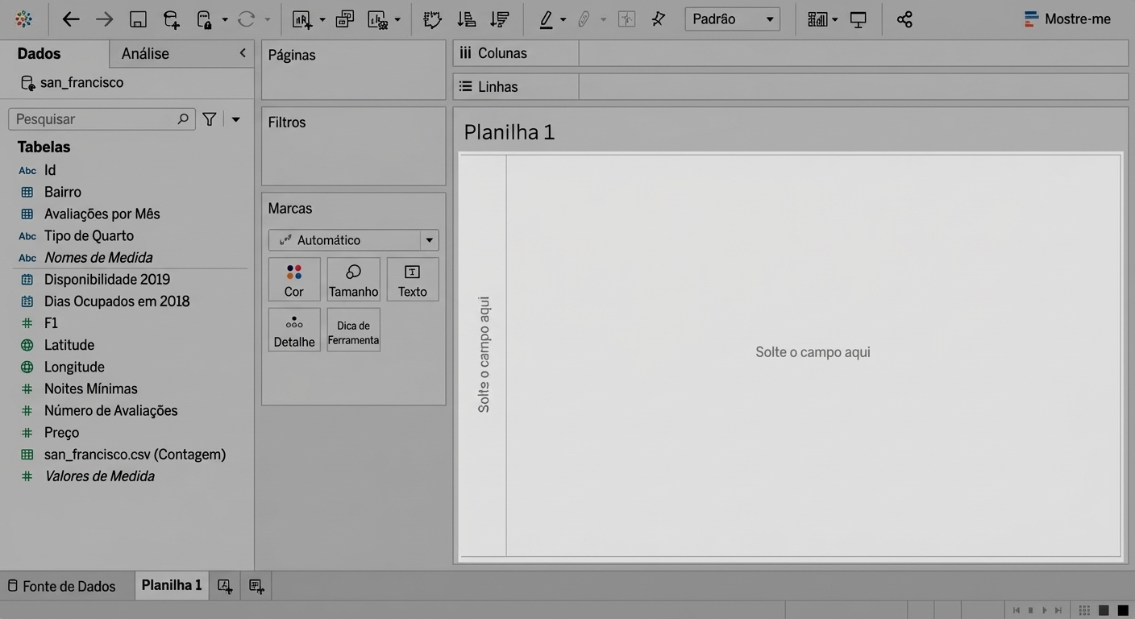Expand the data pane view options arrow
Image resolution: width=1135 pixels, height=619 pixels.
tap(236, 119)
